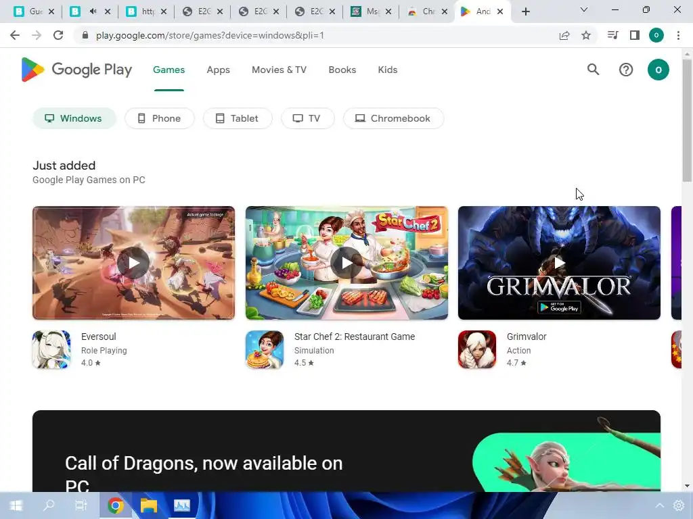The height and width of the screenshot is (519, 693).
Task: Toggle the Chrome side panel icon
Action: (635, 35)
